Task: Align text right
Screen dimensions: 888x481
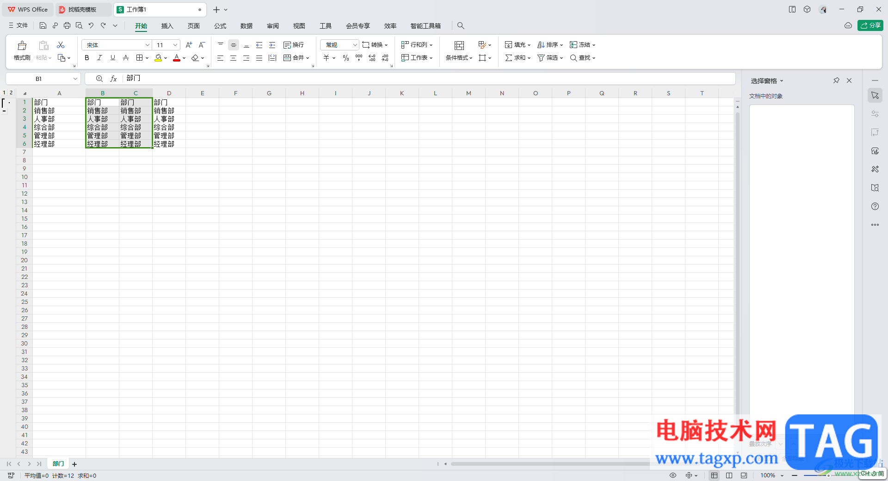Action: pyautogui.click(x=247, y=58)
